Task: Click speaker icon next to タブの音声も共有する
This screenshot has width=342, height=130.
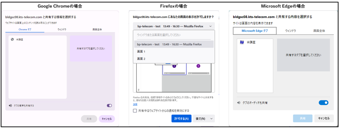Action: click(x=10, y=106)
